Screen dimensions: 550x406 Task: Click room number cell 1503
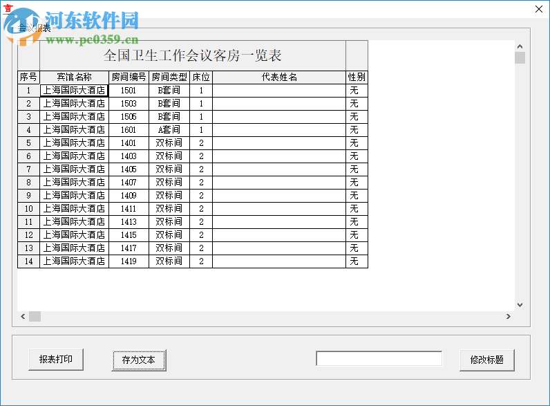(129, 104)
